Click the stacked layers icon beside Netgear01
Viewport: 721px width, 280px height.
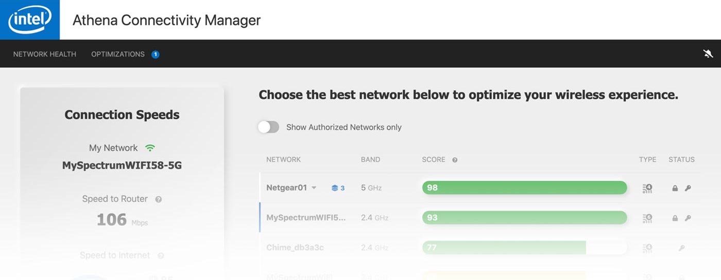[335, 188]
